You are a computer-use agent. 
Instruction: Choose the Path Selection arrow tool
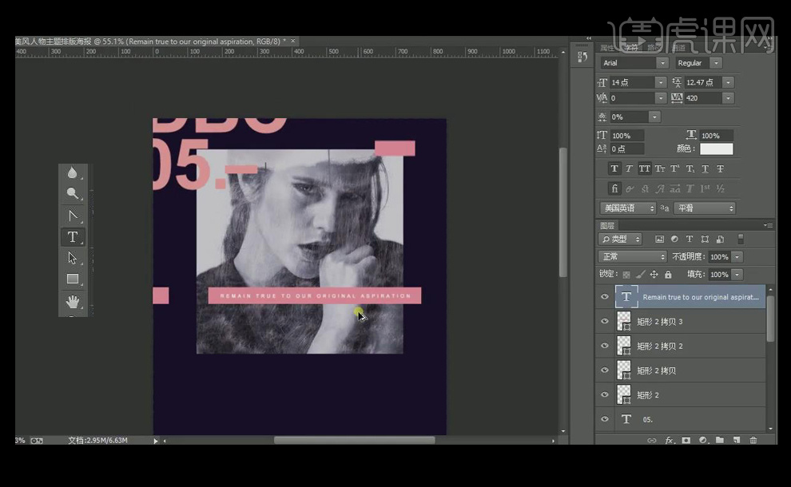[x=73, y=258]
